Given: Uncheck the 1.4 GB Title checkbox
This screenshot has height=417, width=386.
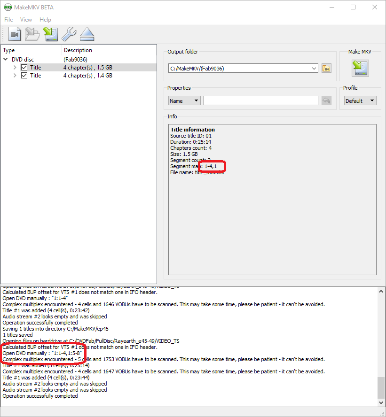Looking at the screenshot, I should coord(24,76).
